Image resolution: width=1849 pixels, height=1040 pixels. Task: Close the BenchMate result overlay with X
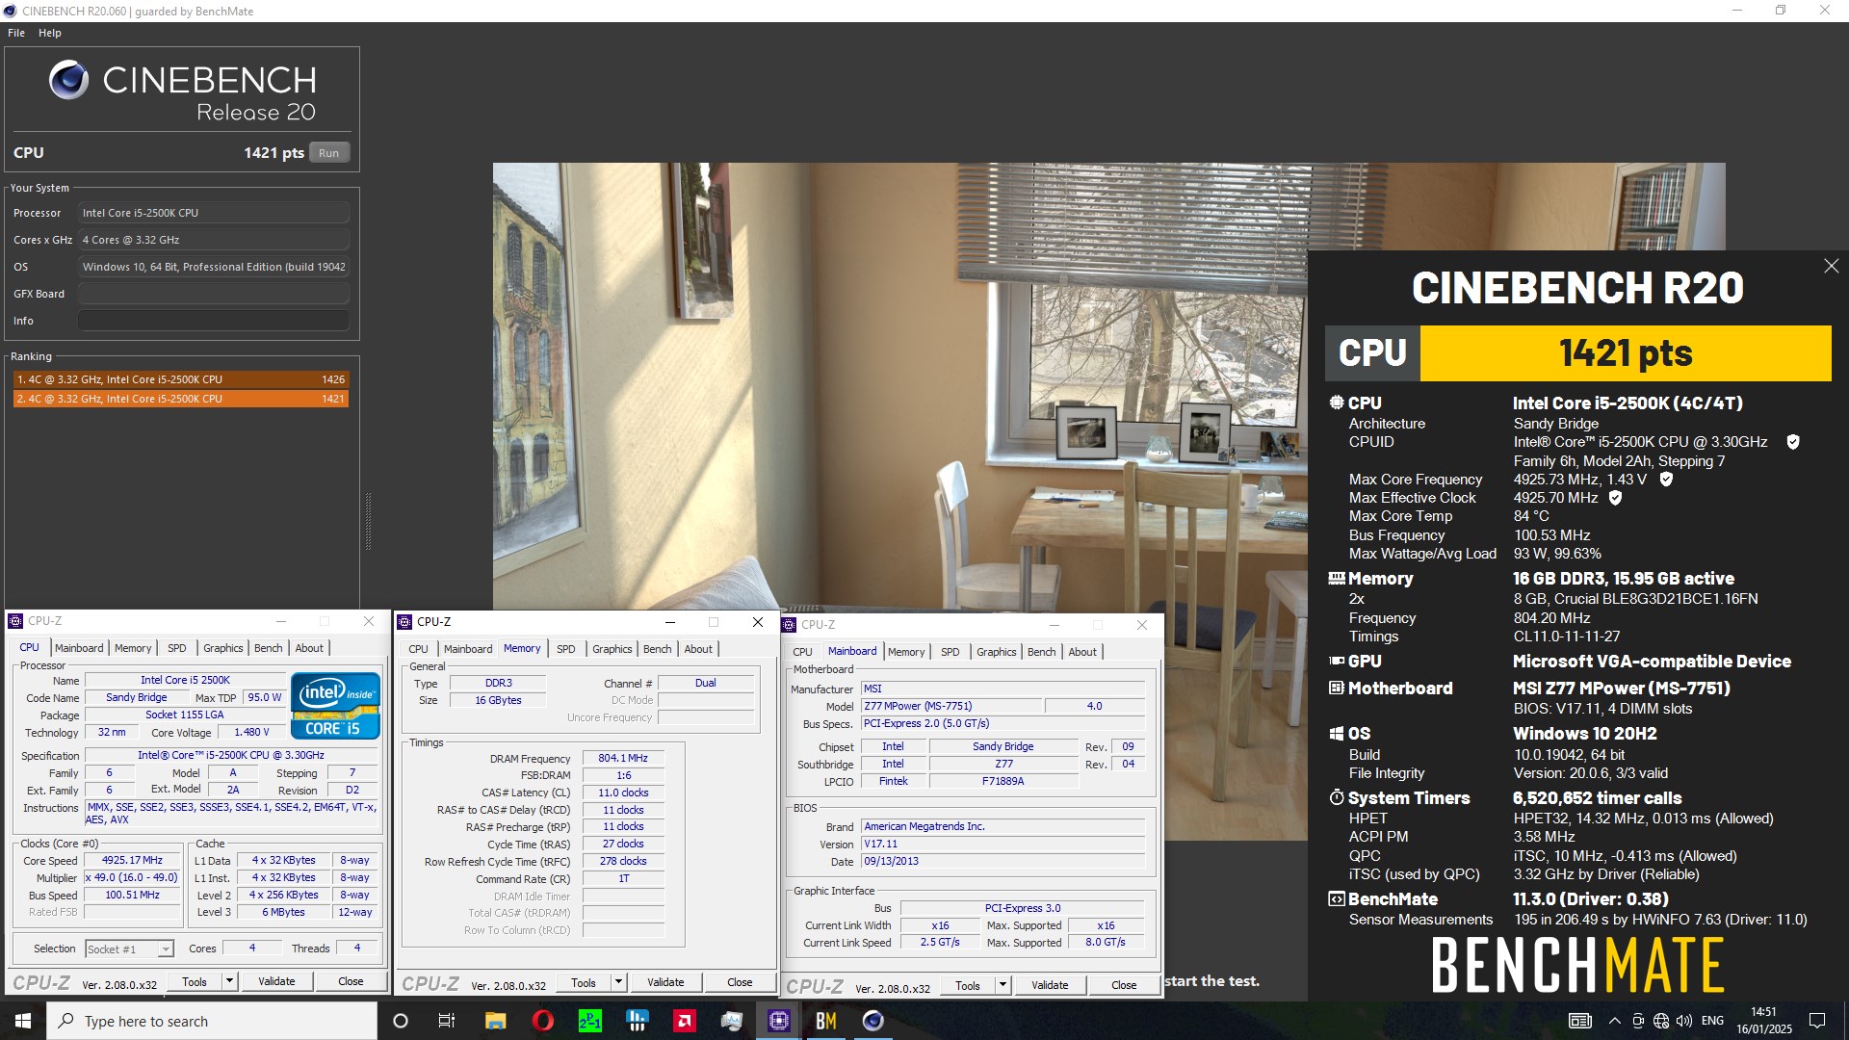1831,266
